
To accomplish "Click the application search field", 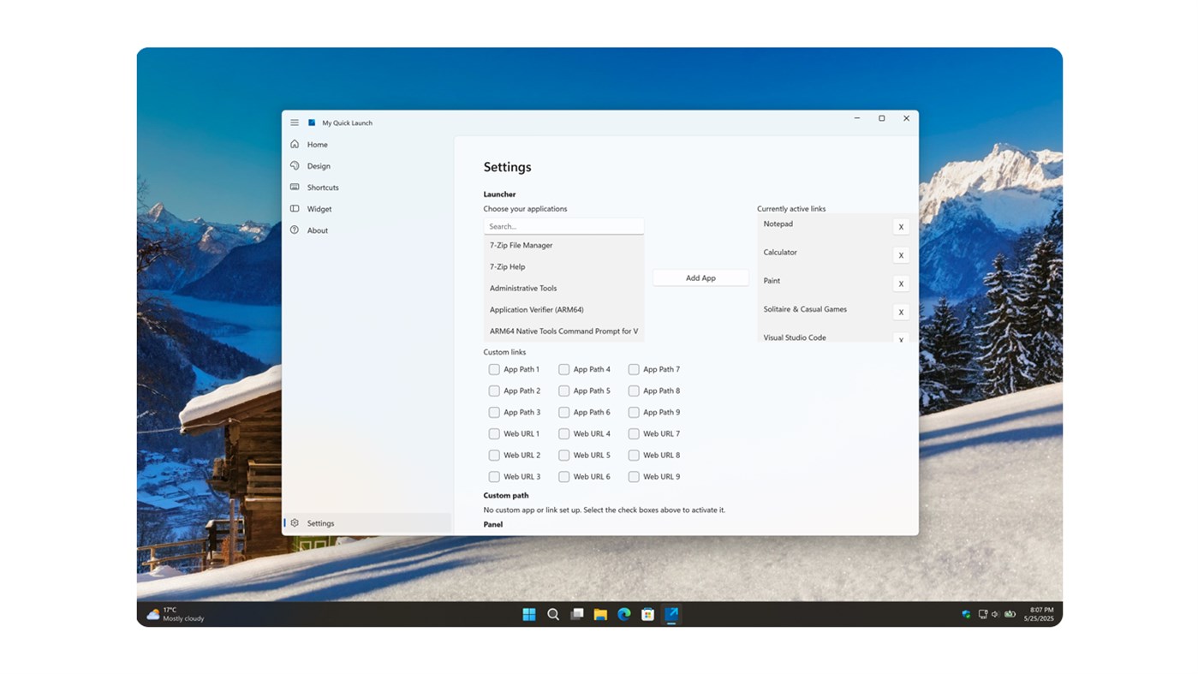I will point(563,225).
